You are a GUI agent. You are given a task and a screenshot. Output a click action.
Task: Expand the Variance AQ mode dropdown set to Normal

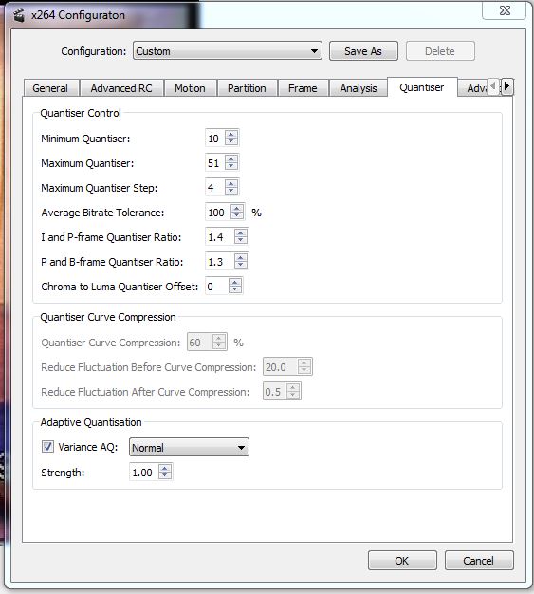click(189, 447)
